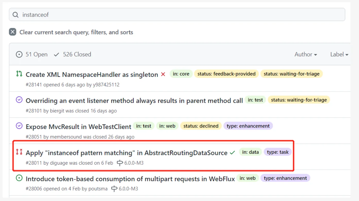Image resolution: width=359 pixels, height=201 pixels.
Task: Click the status: feedback-provided label
Action: 226,74
